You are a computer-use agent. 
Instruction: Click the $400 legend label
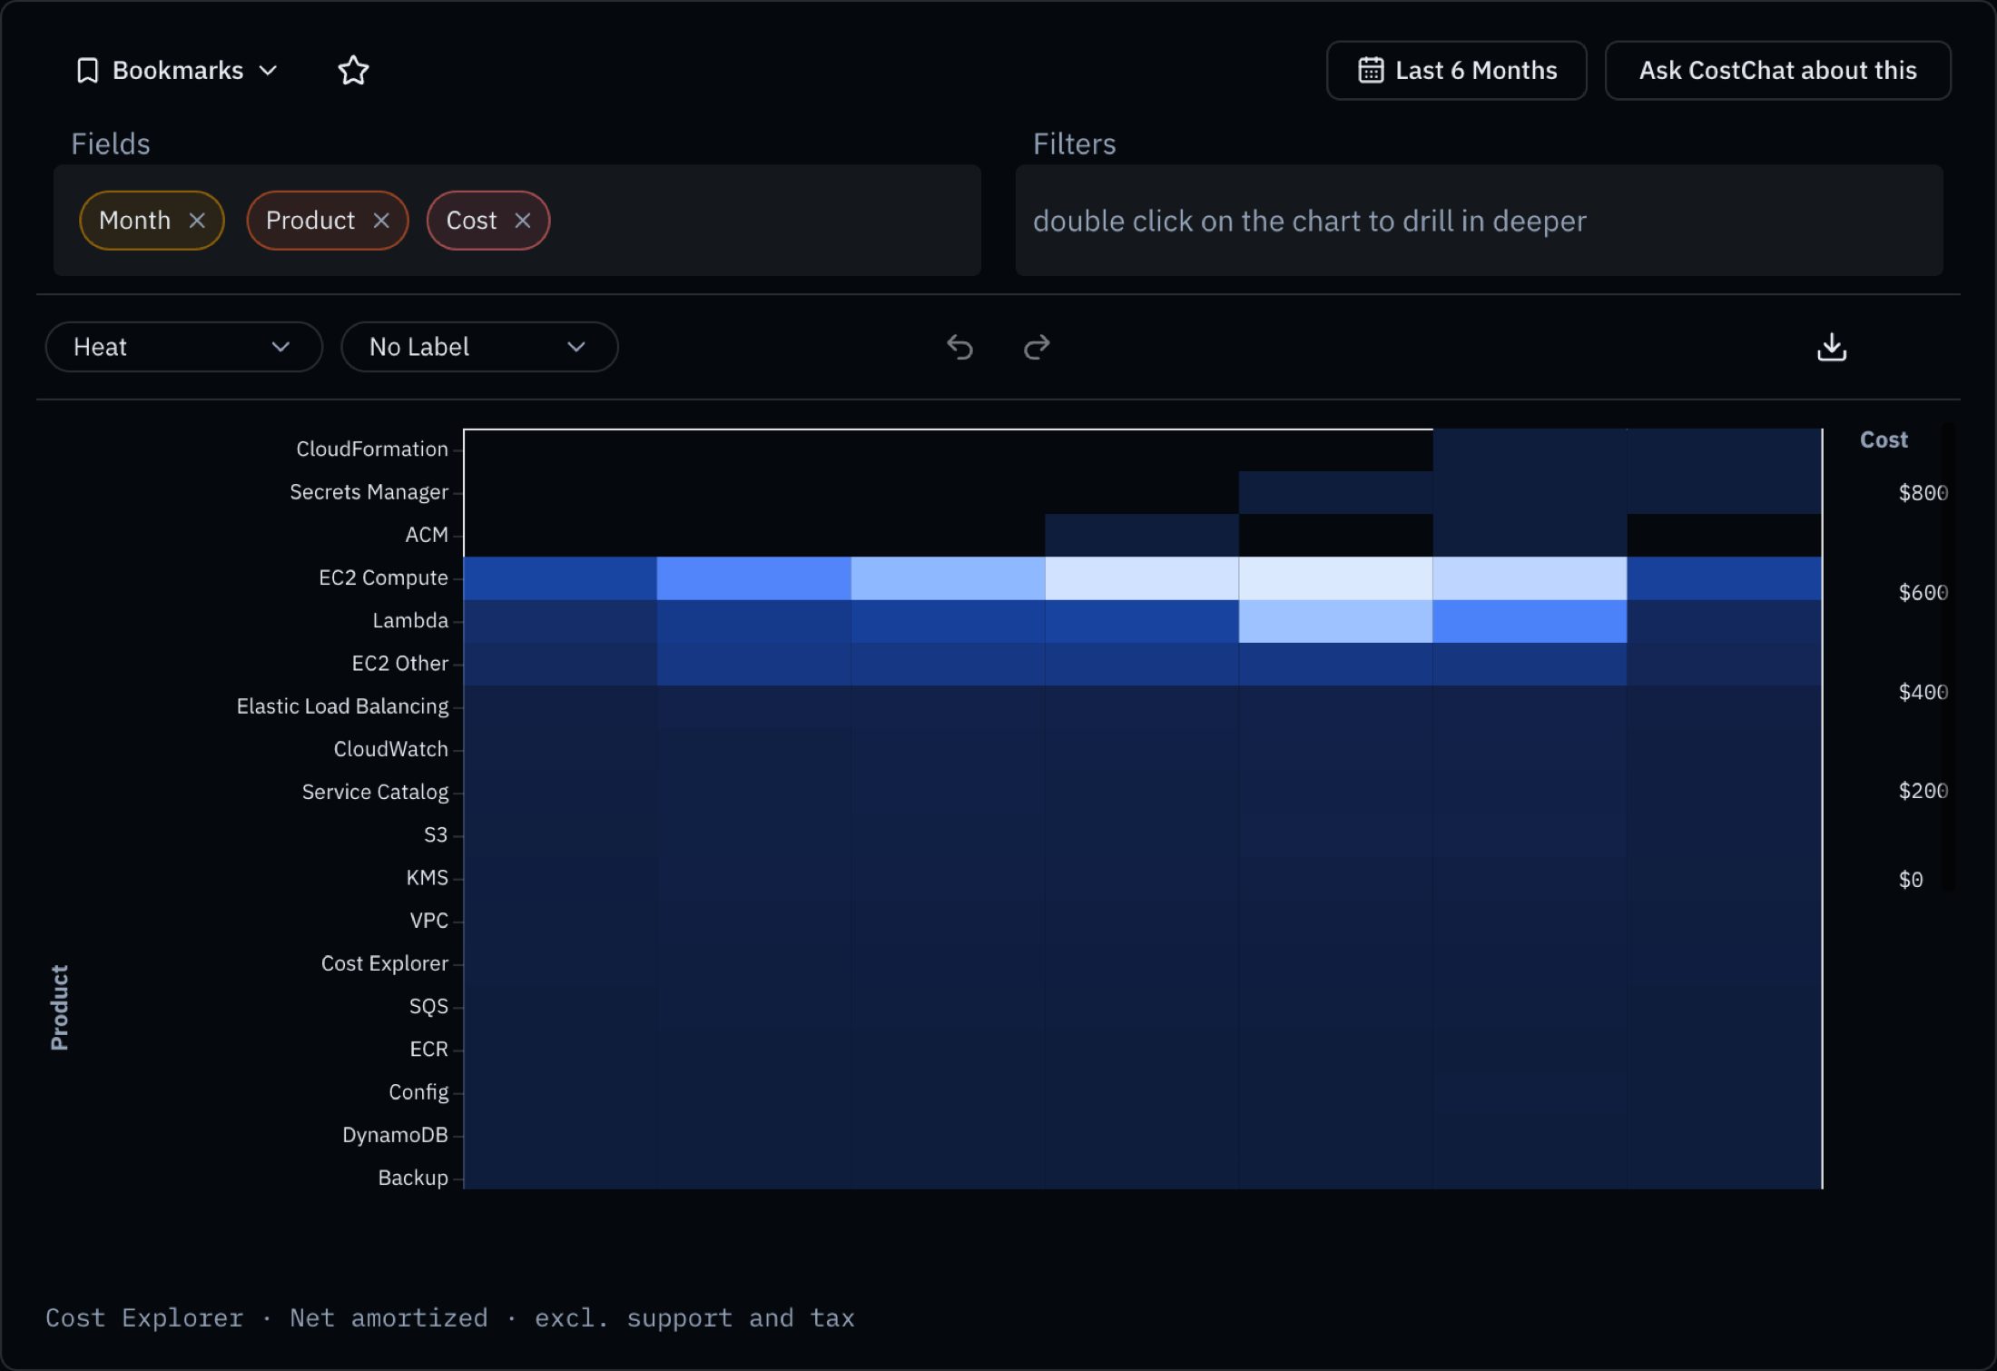coord(1923,693)
